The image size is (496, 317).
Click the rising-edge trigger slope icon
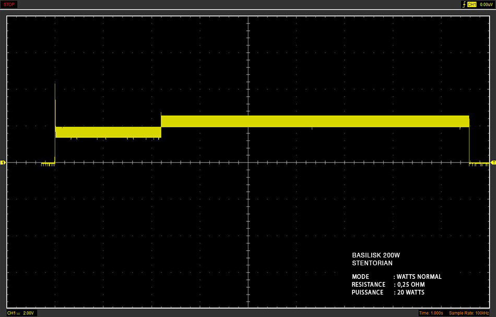[464, 4]
